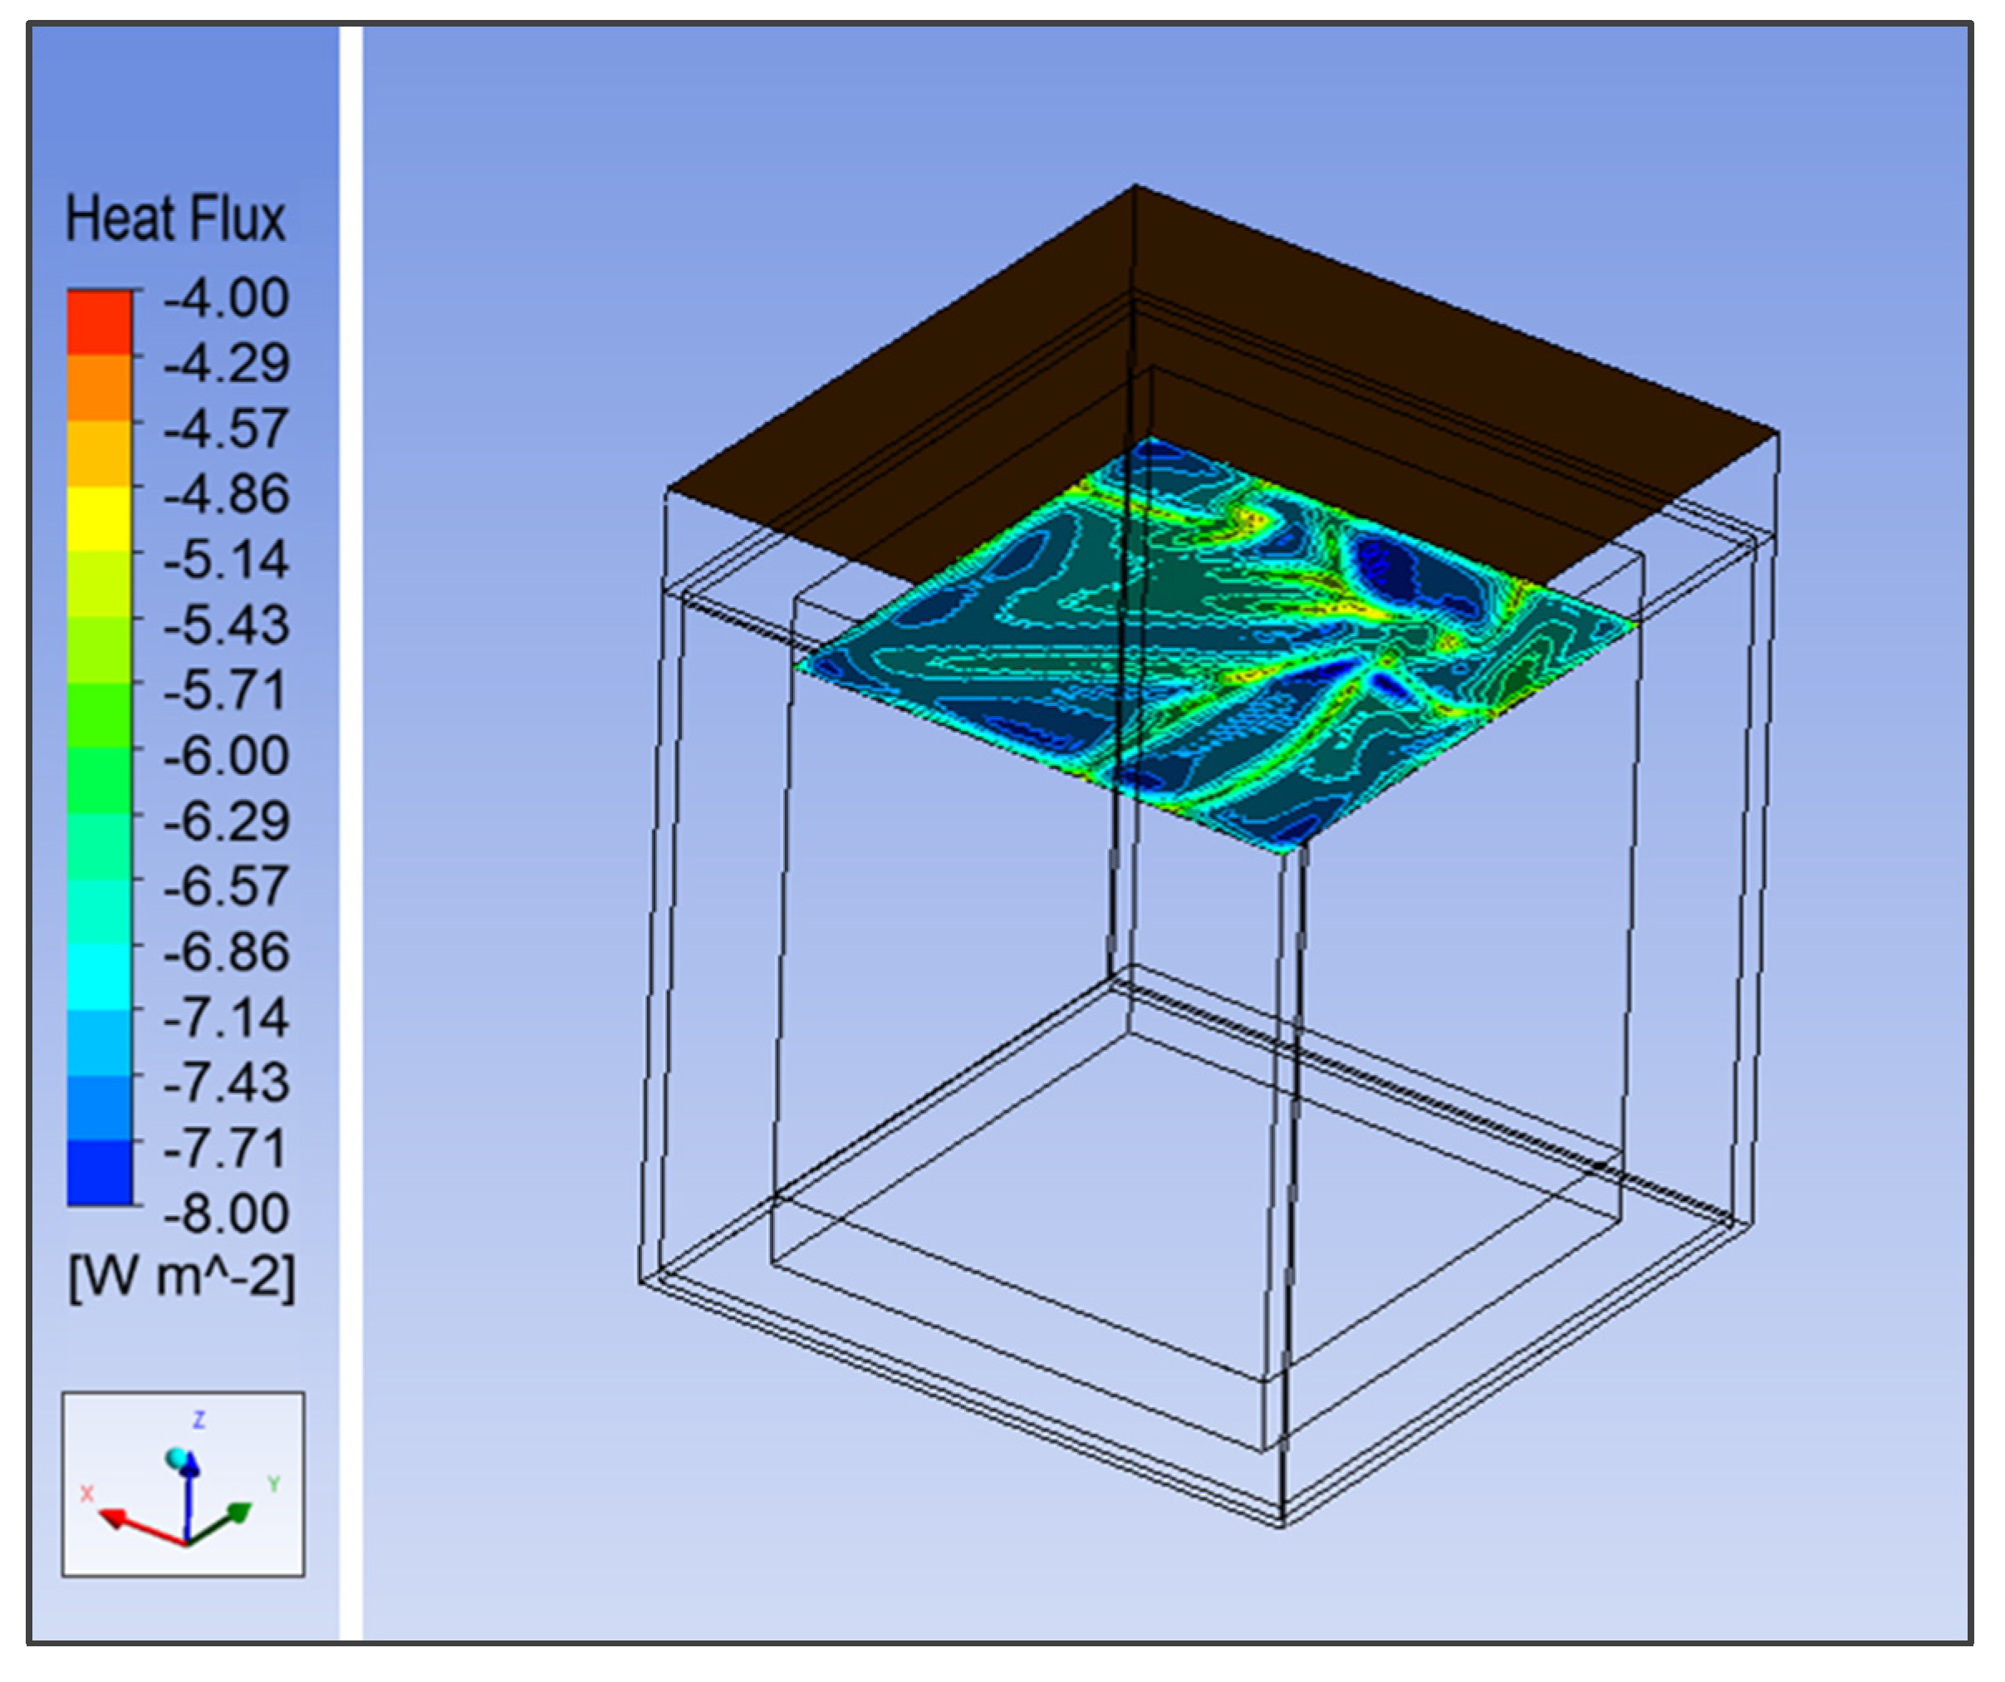Click the red X axis arrow in triad
The image size is (2005, 1682).
click(115, 1517)
